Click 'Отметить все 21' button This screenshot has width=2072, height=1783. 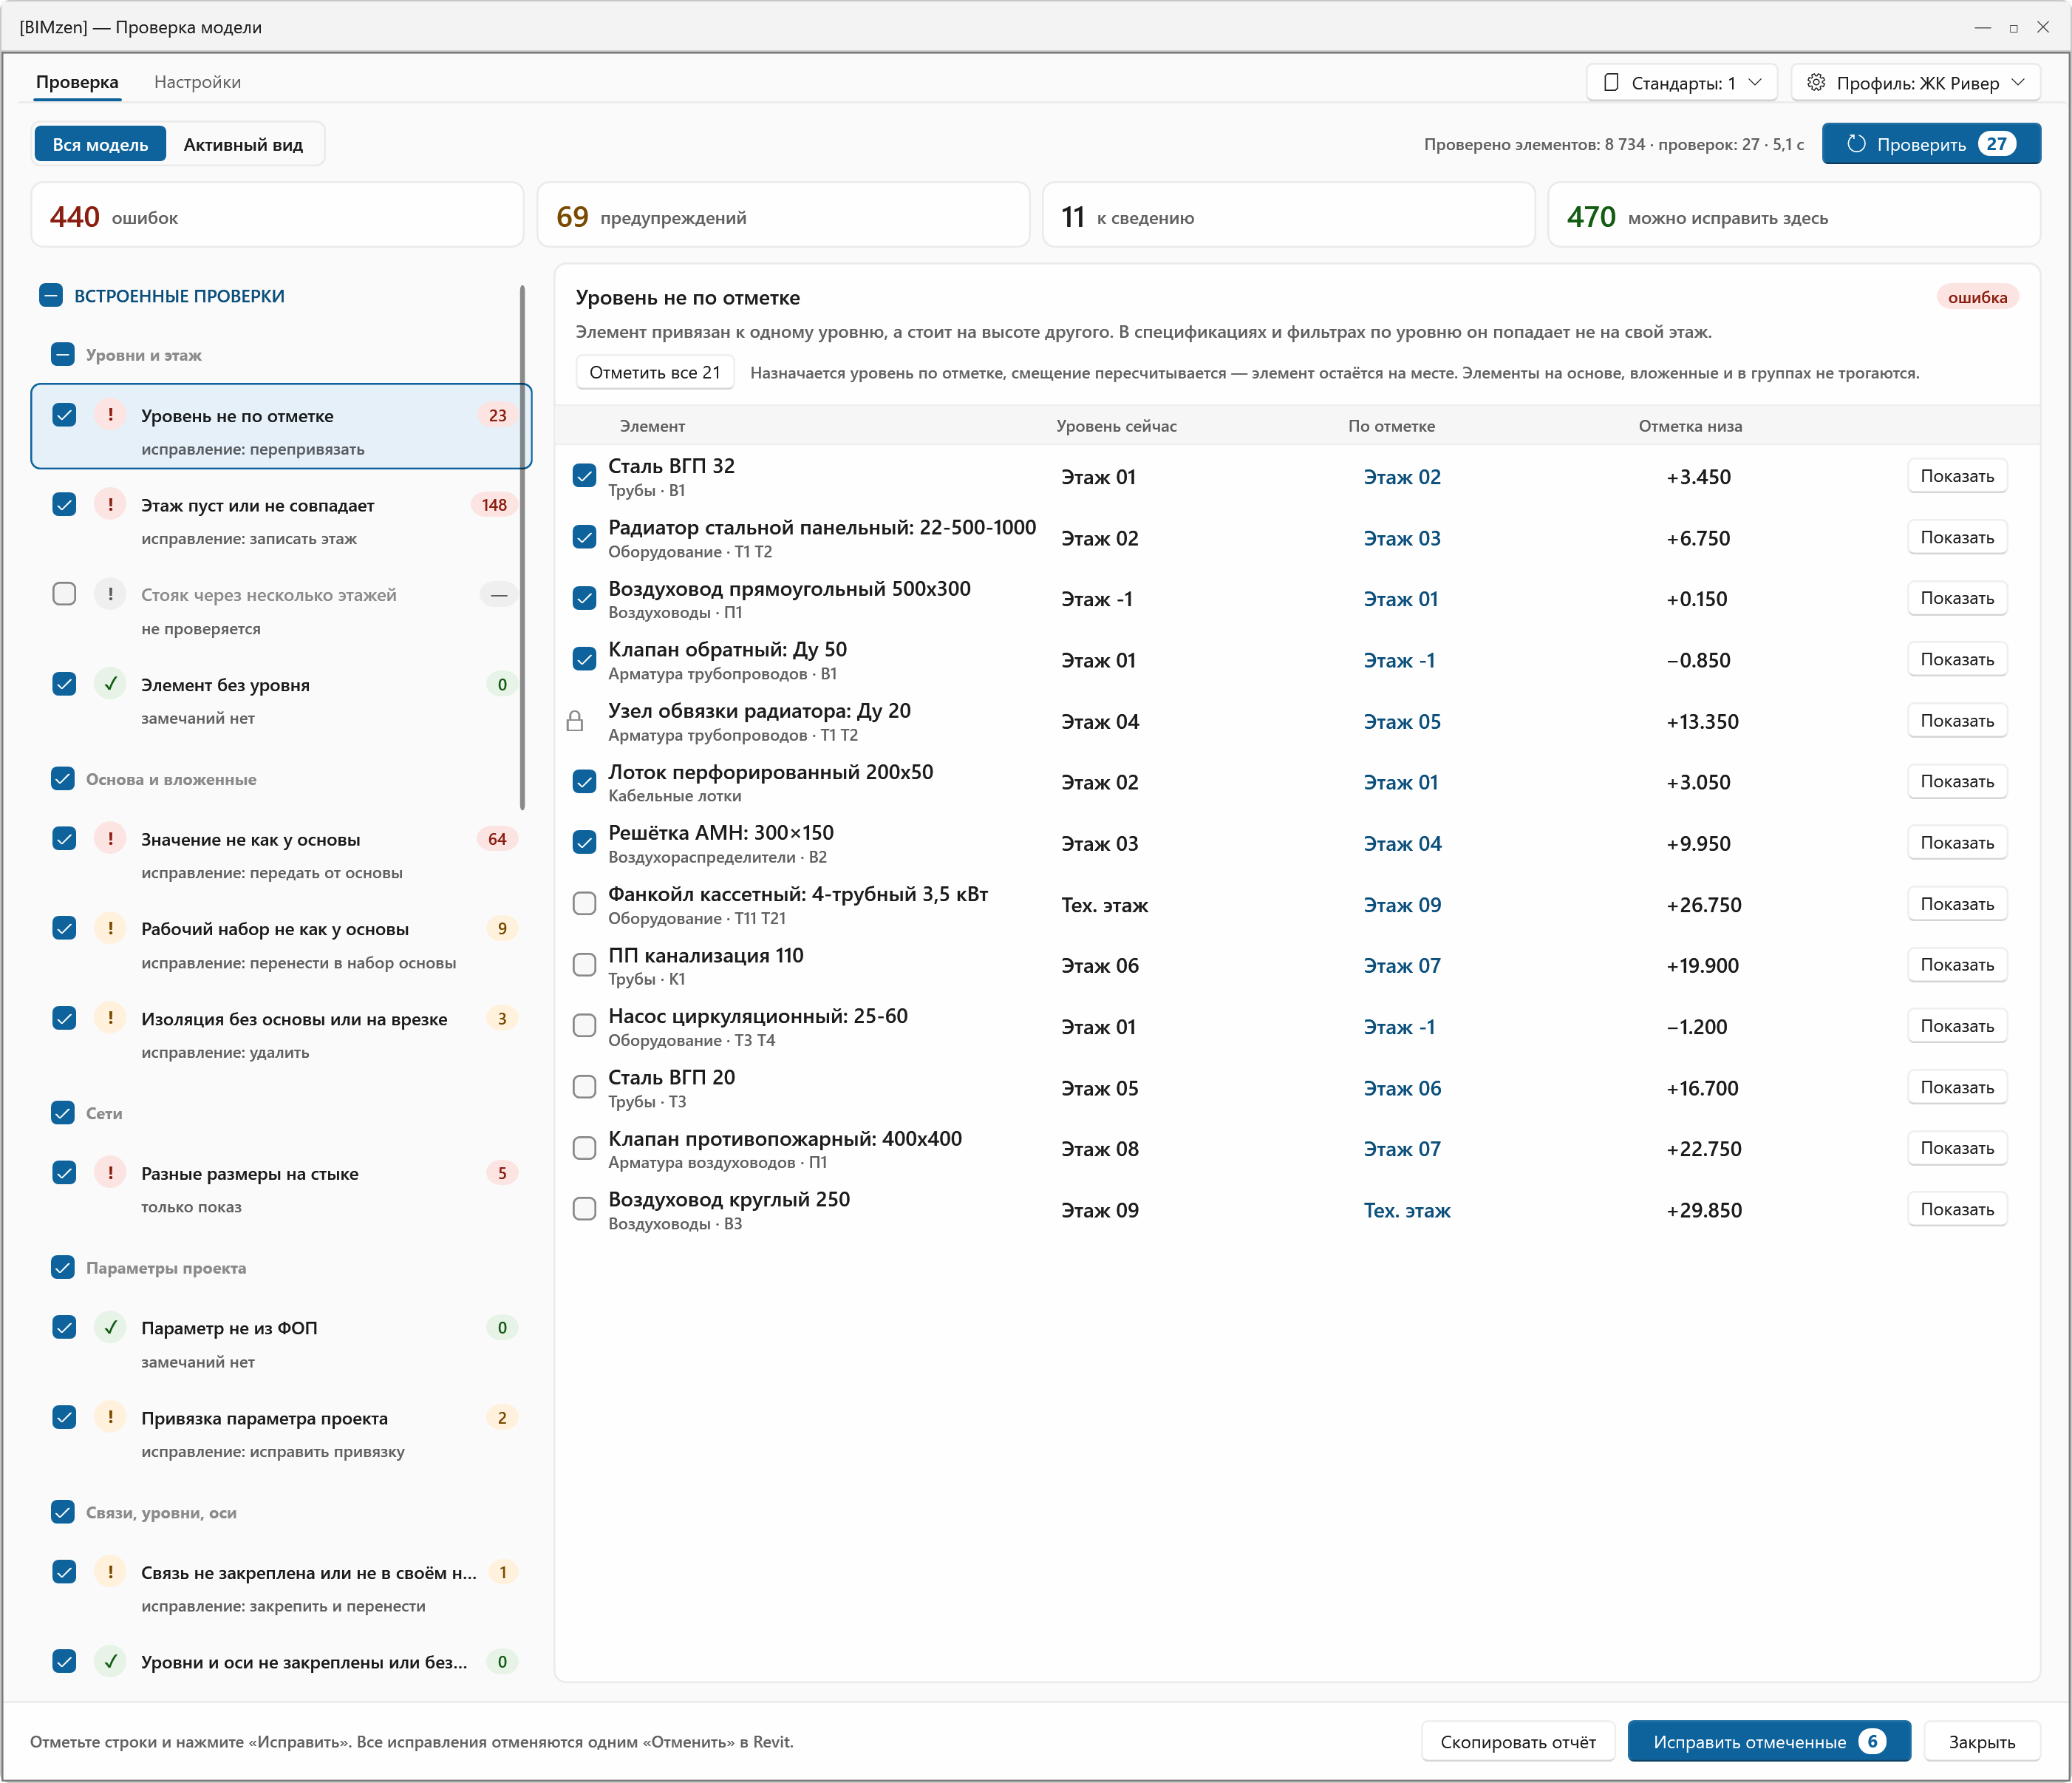(654, 373)
